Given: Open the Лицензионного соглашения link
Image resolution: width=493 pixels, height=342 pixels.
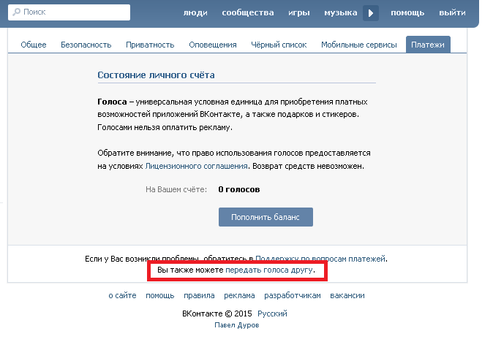Looking at the screenshot, I should 197,166.
